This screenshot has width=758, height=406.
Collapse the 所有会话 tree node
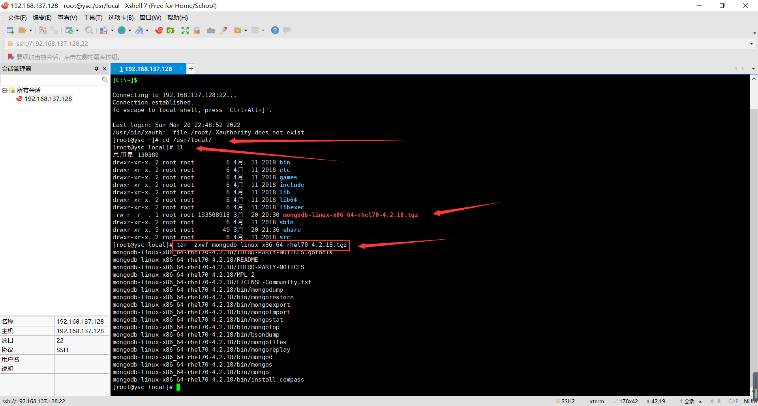4,90
